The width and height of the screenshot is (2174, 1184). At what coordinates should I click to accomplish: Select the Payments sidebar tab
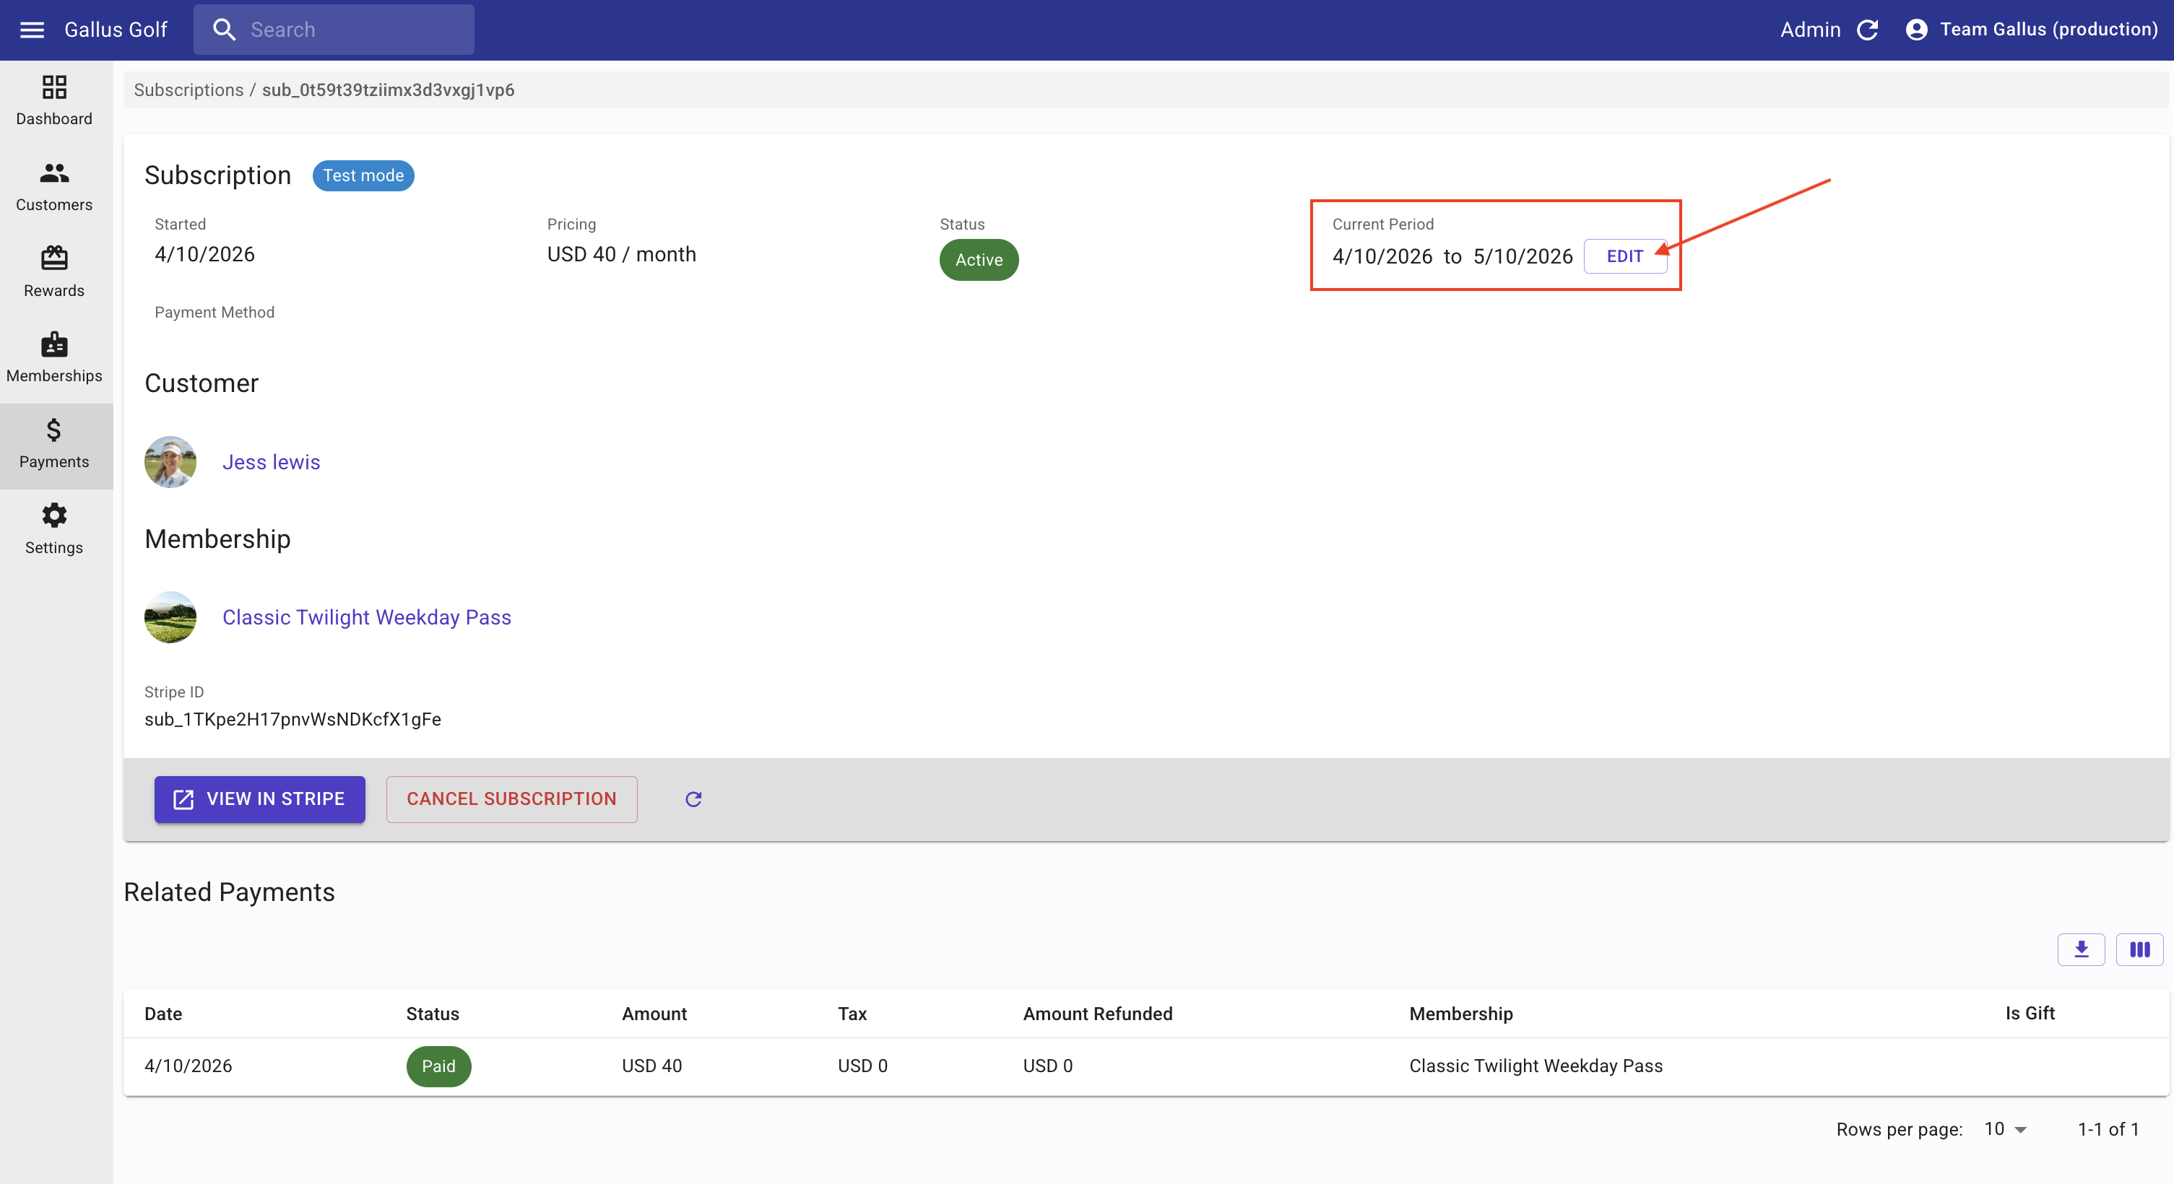point(54,443)
